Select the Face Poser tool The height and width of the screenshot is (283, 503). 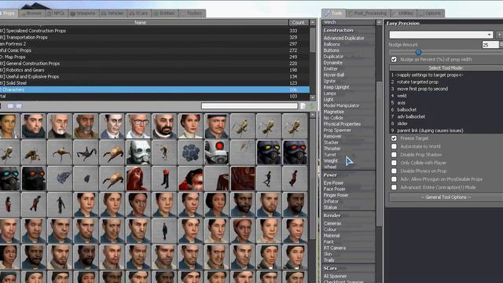coord(335,189)
